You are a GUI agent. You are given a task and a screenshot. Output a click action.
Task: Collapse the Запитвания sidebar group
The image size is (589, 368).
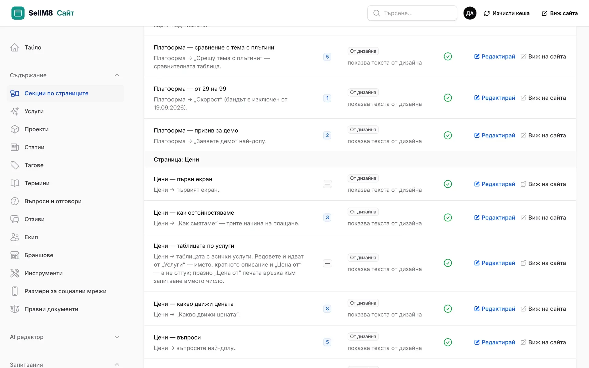pos(117,364)
